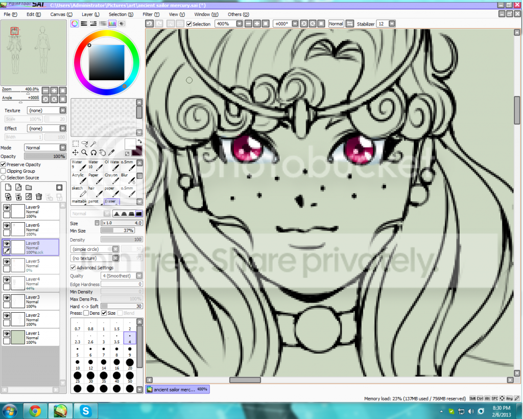Image resolution: width=523 pixels, height=419 pixels.
Task: Hide Layer9 with its eye icon
Action: 7,207
